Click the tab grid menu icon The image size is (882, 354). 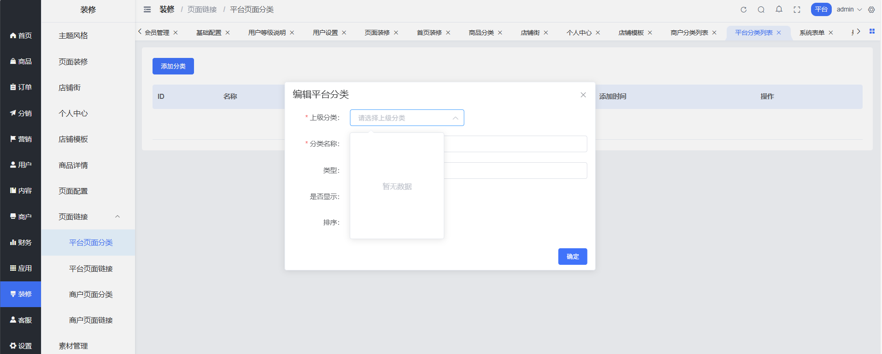[x=872, y=31]
